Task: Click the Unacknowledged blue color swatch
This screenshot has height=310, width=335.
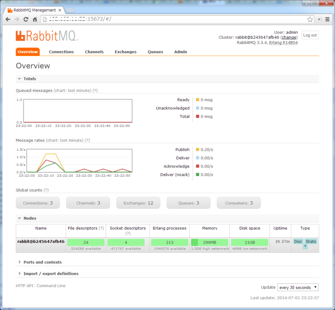Action: (197, 108)
